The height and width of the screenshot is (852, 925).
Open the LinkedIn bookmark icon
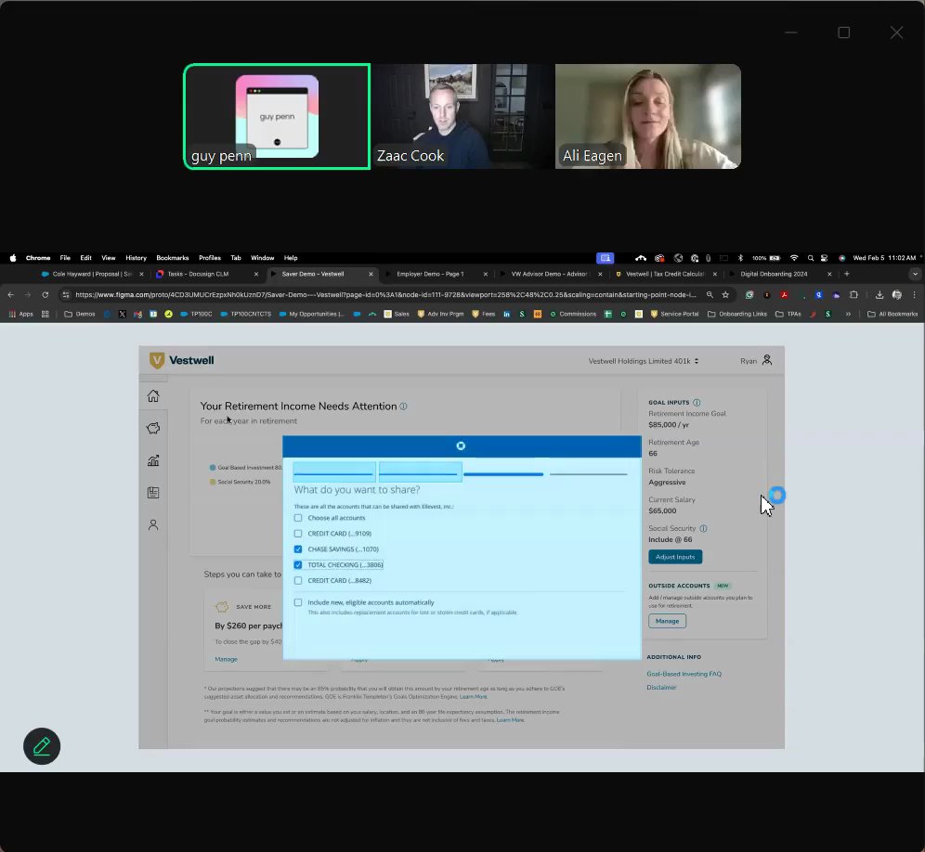[x=507, y=315]
